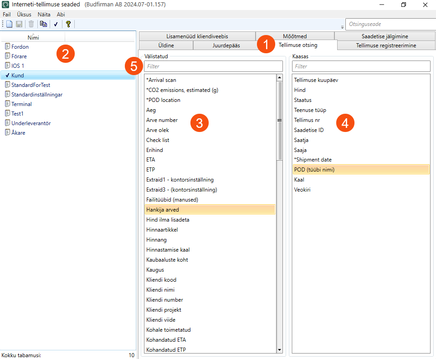Open the Fail menu
436x359 pixels.
tap(6, 14)
